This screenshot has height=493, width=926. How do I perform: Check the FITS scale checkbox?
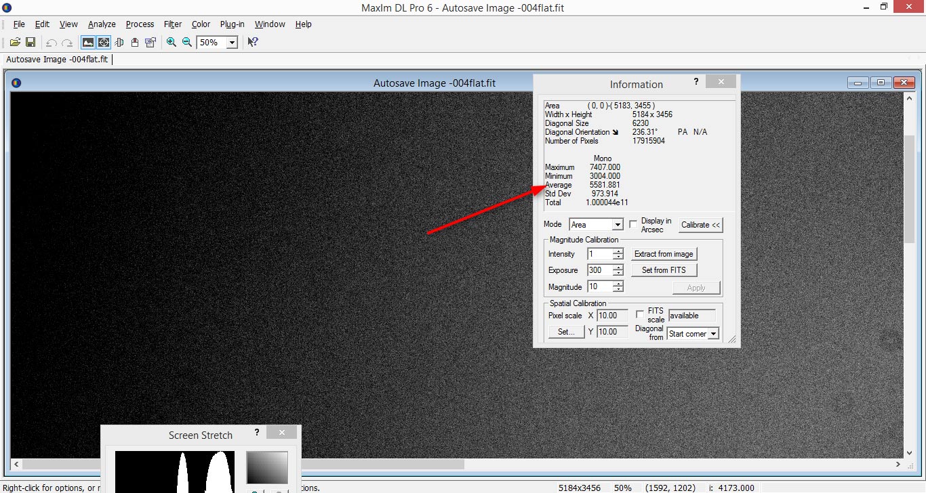click(640, 314)
